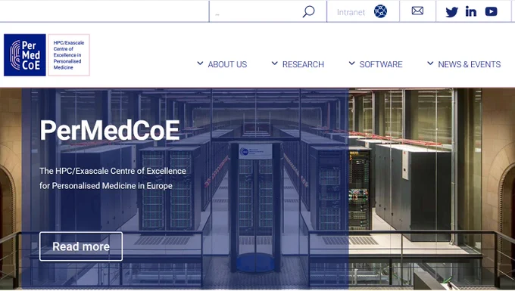Click the search magnifier icon
The height and width of the screenshot is (291, 515).
click(308, 12)
